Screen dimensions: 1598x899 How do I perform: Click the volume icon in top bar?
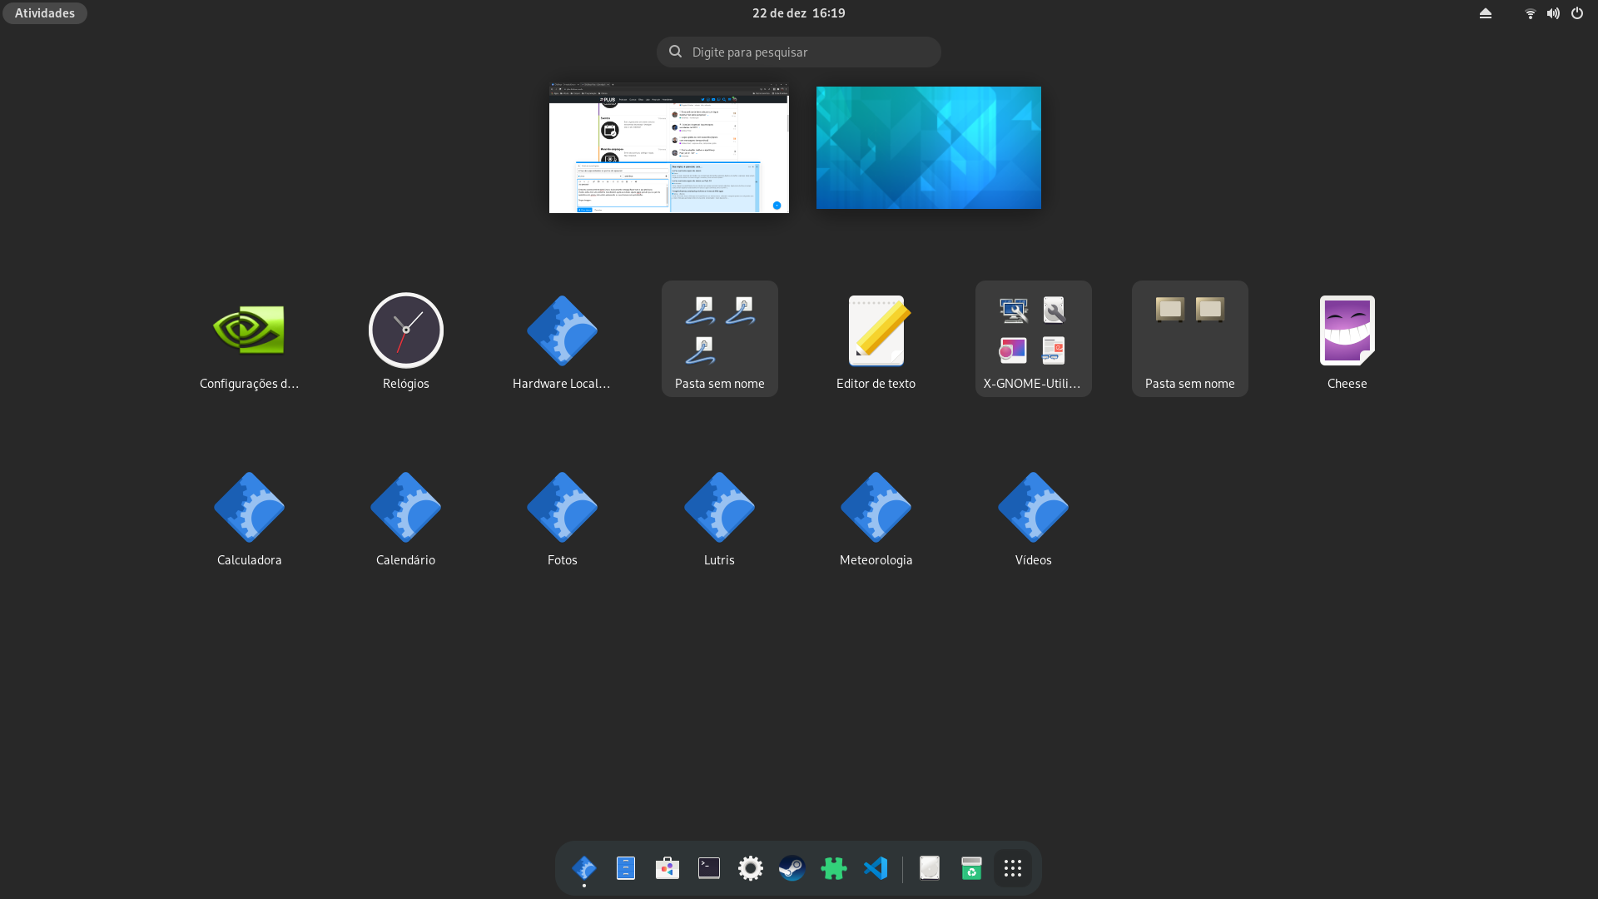[1553, 13]
